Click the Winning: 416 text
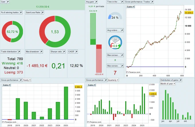The height and width of the screenshot is (127, 195). pos(12,63)
